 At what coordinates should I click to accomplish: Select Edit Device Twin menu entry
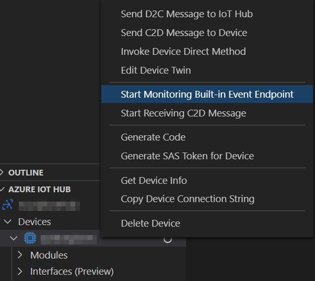click(x=207, y=71)
